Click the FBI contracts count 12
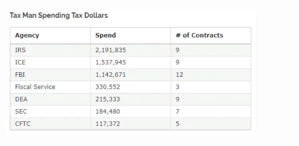The height and width of the screenshot is (146, 299). (x=179, y=75)
